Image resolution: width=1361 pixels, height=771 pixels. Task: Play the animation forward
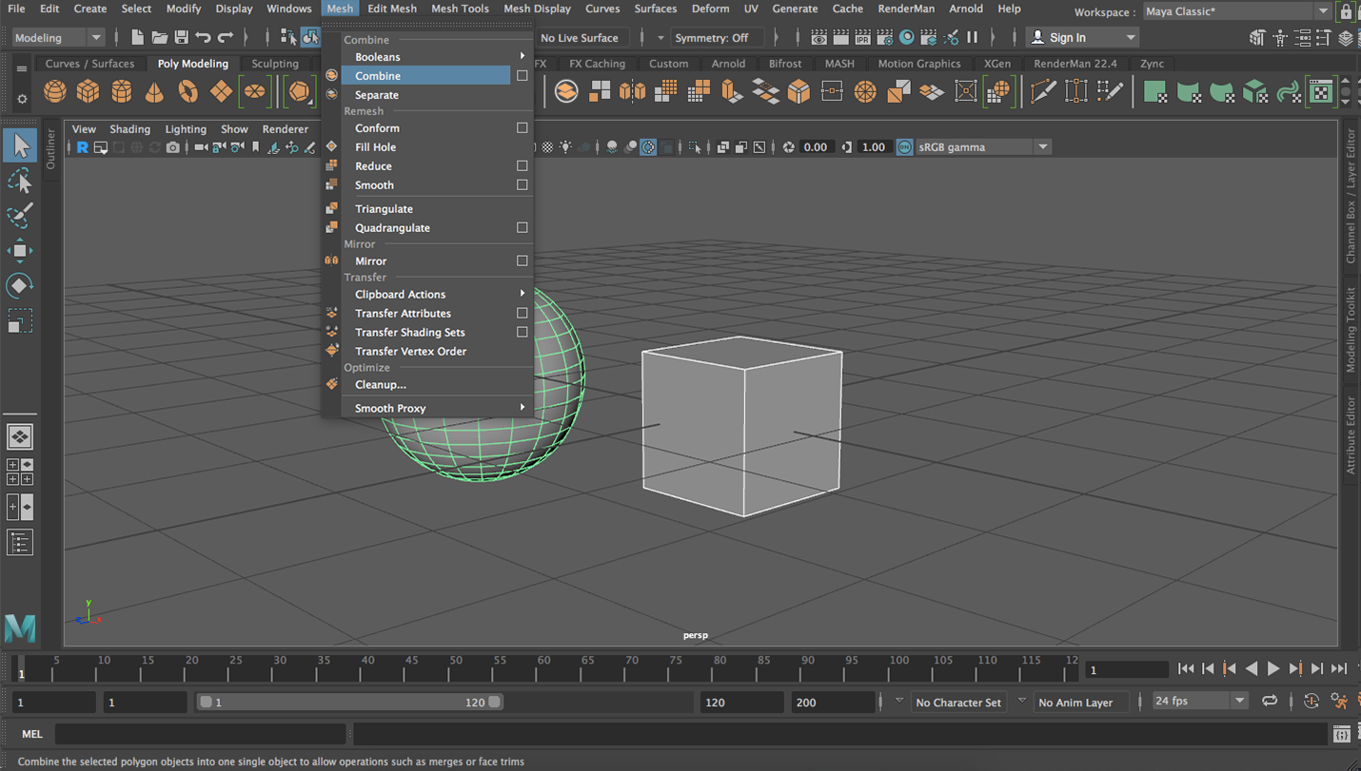1273,669
